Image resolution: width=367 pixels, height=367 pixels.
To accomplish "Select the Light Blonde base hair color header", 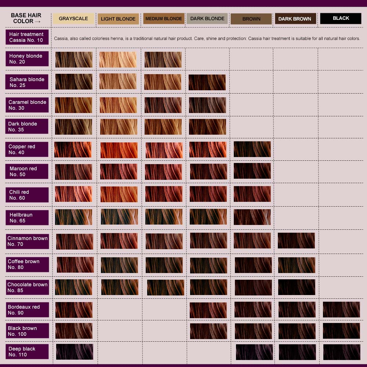I will pos(118,19).
